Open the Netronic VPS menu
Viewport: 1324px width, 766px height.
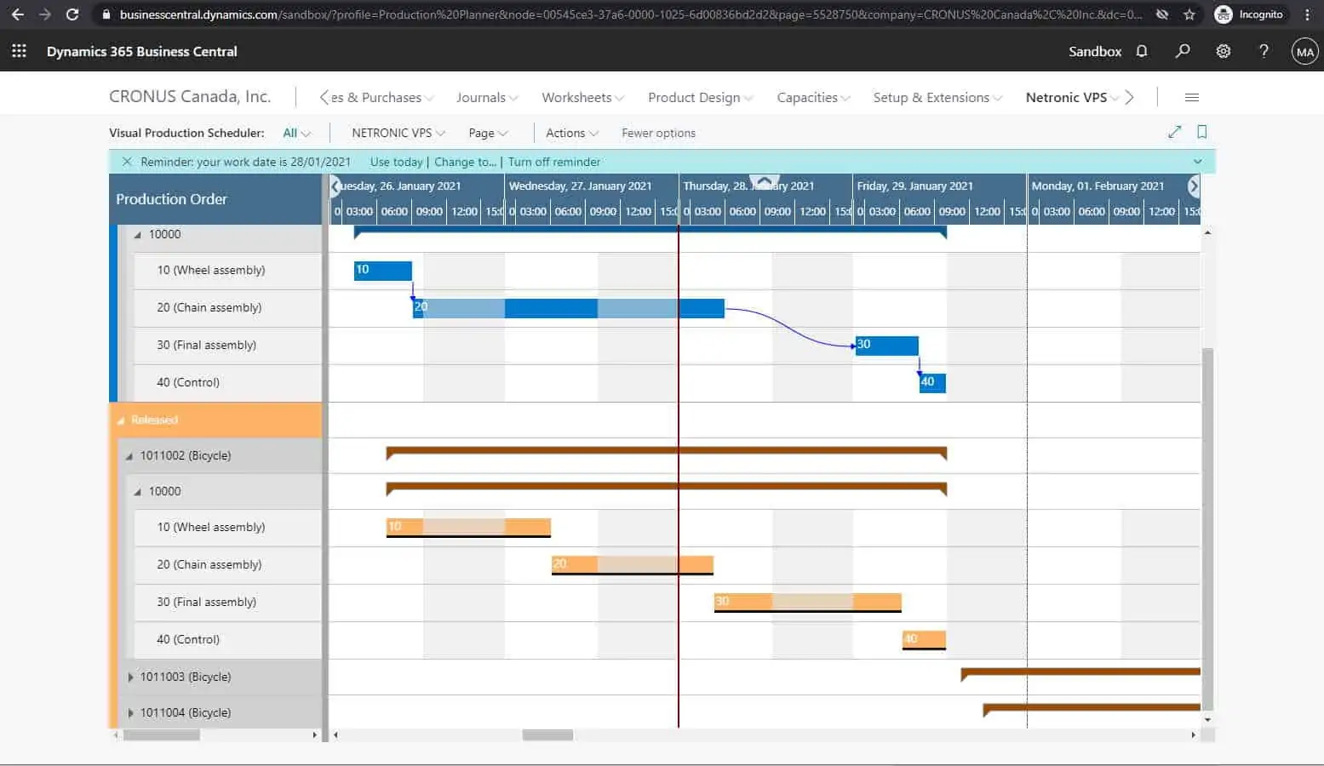click(1072, 97)
